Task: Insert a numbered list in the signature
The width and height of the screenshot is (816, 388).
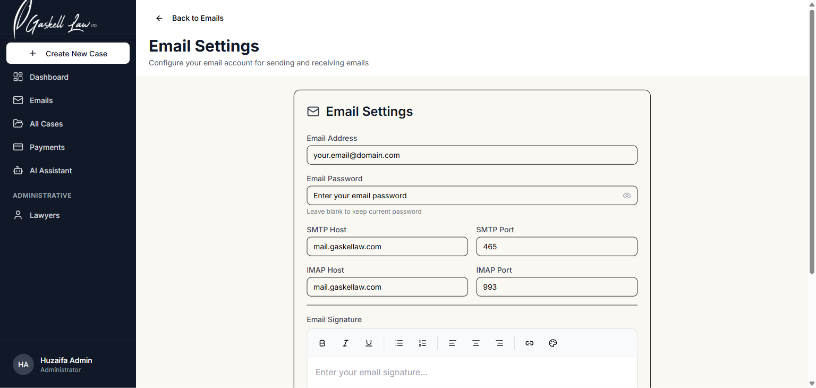Action: click(x=422, y=343)
